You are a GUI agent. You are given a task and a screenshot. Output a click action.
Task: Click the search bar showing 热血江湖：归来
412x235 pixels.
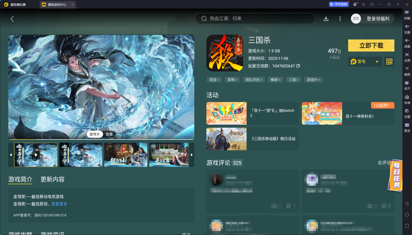click(255, 19)
